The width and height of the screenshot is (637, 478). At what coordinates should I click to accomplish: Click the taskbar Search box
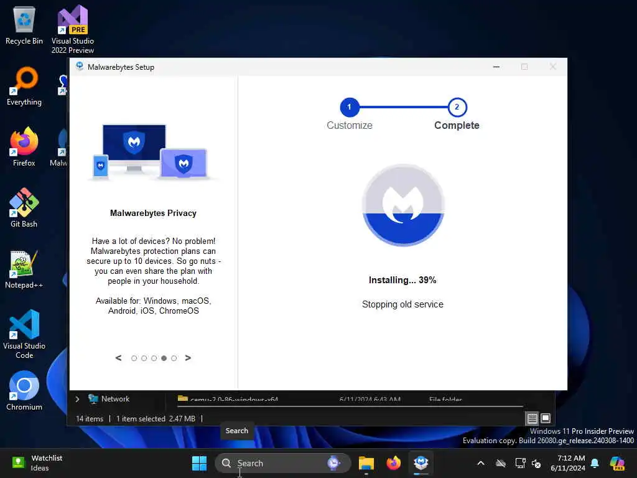click(x=283, y=463)
